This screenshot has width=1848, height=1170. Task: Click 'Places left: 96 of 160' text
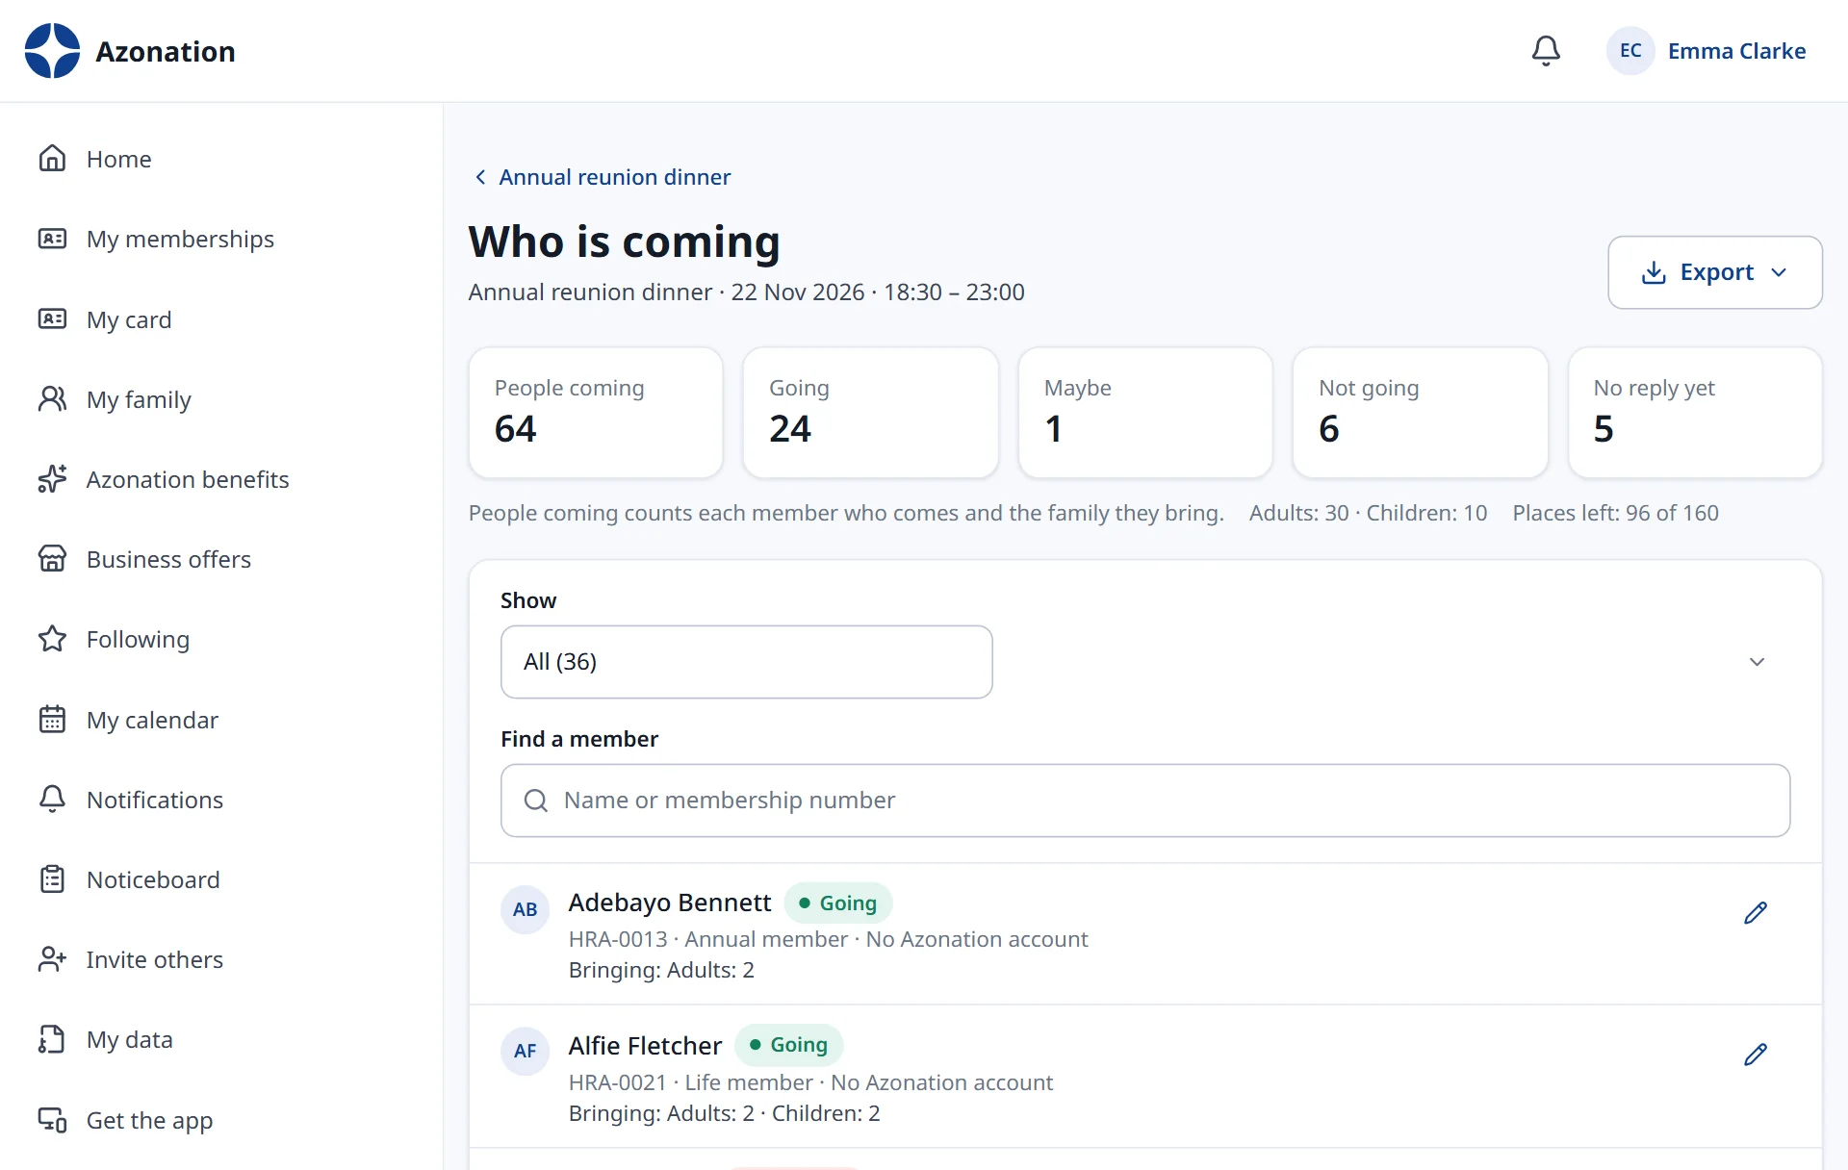click(x=1615, y=513)
